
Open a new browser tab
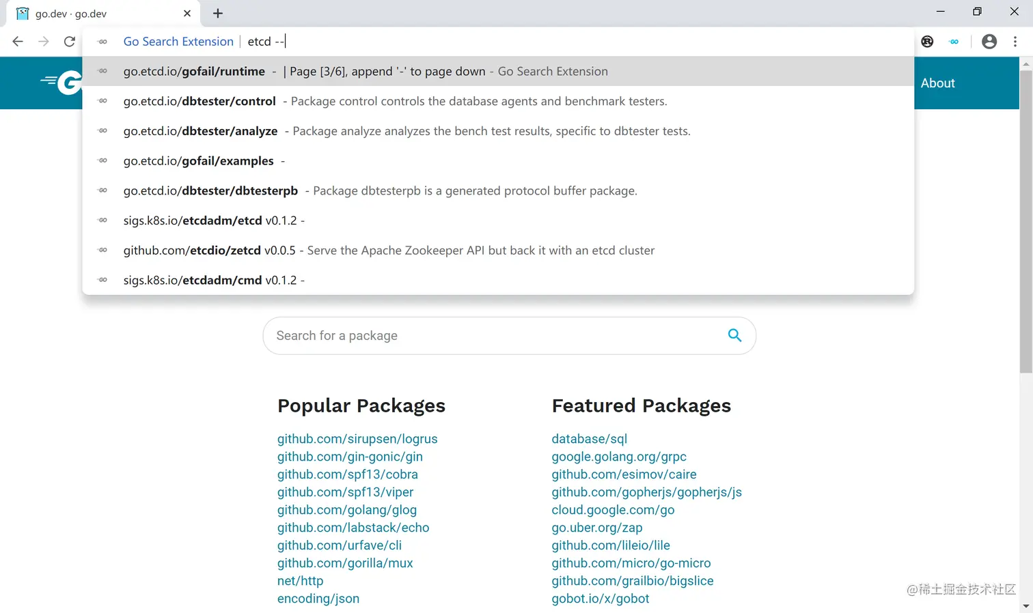coord(218,13)
